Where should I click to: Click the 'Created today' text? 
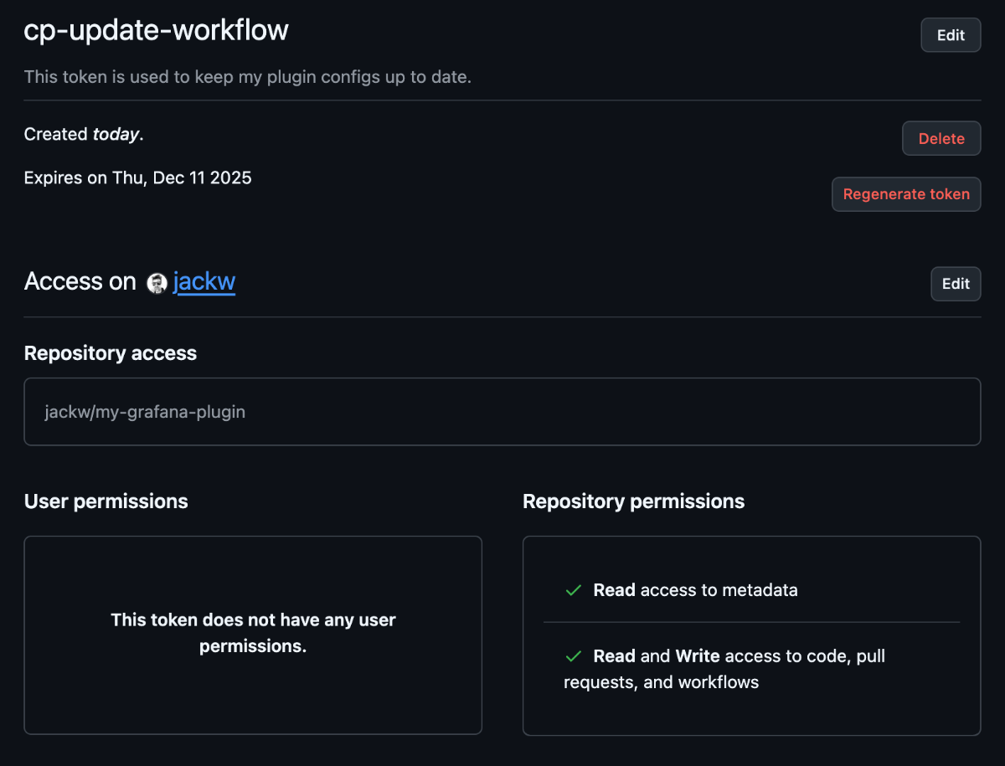pyautogui.click(x=84, y=134)
